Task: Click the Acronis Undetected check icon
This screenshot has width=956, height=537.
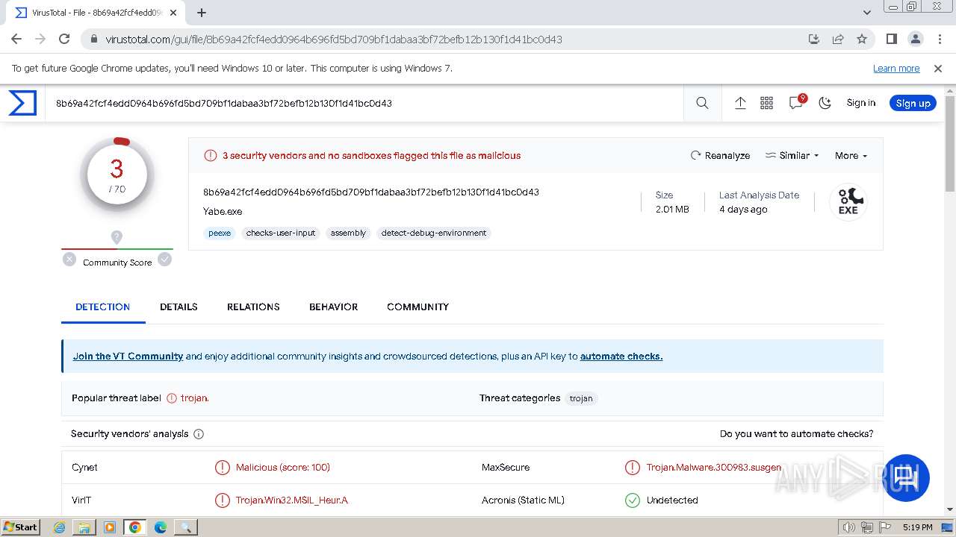Action: click(x=632, y=500)
